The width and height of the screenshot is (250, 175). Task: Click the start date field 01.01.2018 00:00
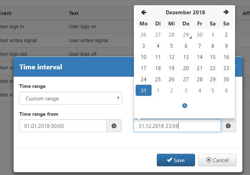point(63,126)
